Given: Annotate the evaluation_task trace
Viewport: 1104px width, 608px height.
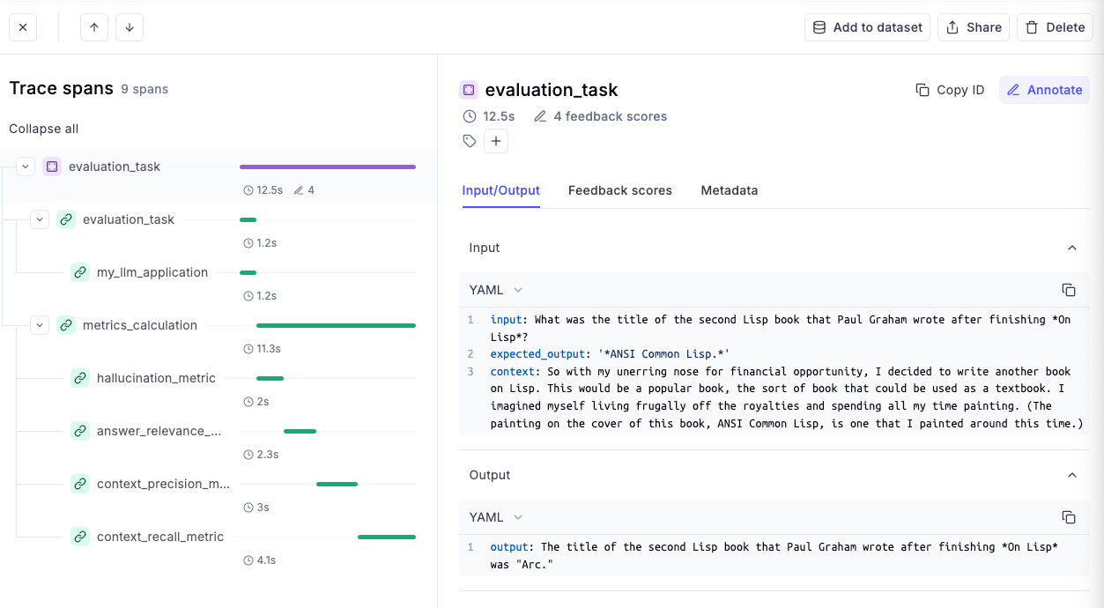Looking at the screenshot, I should [1044, 90].
